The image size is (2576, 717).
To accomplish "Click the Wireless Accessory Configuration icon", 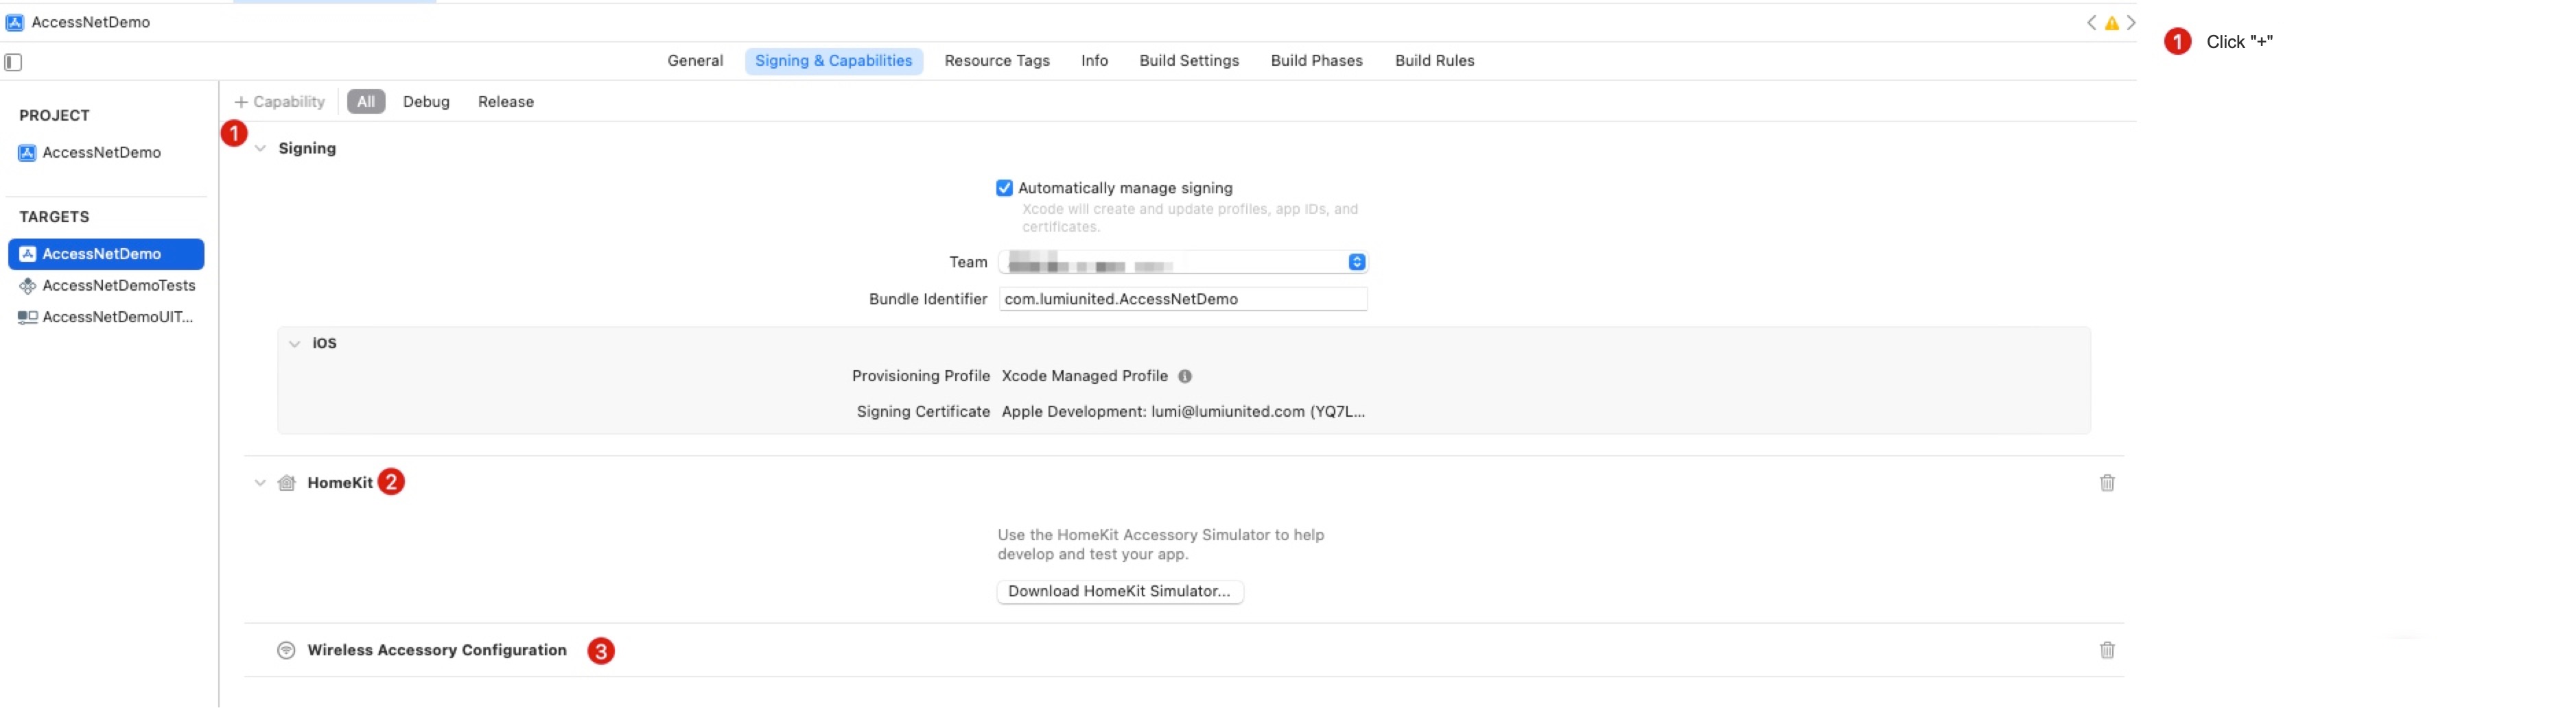I will click(x=286, y=651).
